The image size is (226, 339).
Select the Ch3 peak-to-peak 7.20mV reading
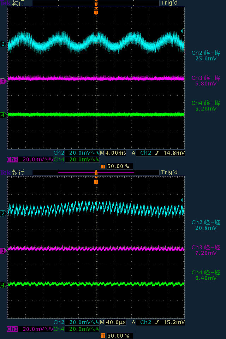click(x=206, y=250)
